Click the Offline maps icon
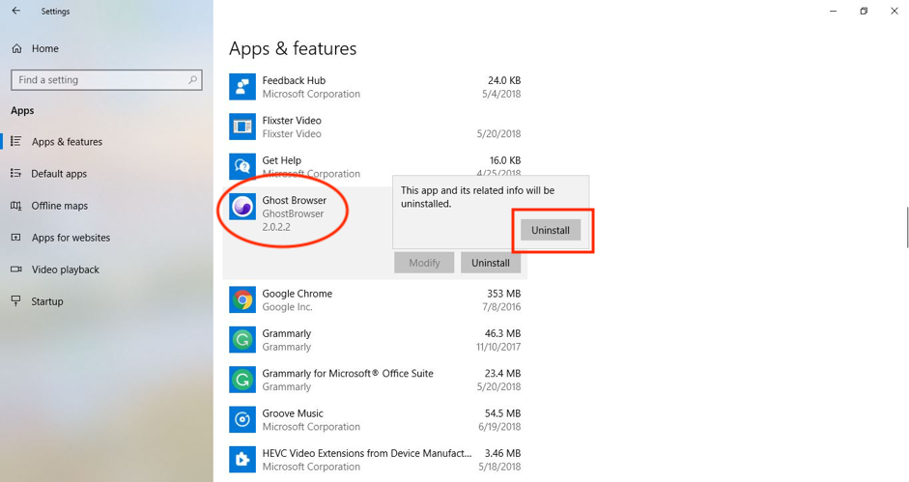 [16, 206]
